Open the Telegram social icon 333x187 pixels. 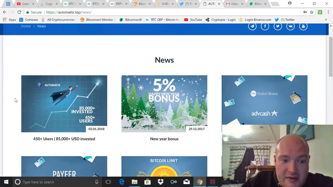click(x=252, y=26)
